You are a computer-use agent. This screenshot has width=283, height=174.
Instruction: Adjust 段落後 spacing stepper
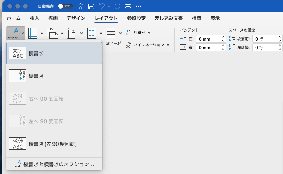click(279, 48)
